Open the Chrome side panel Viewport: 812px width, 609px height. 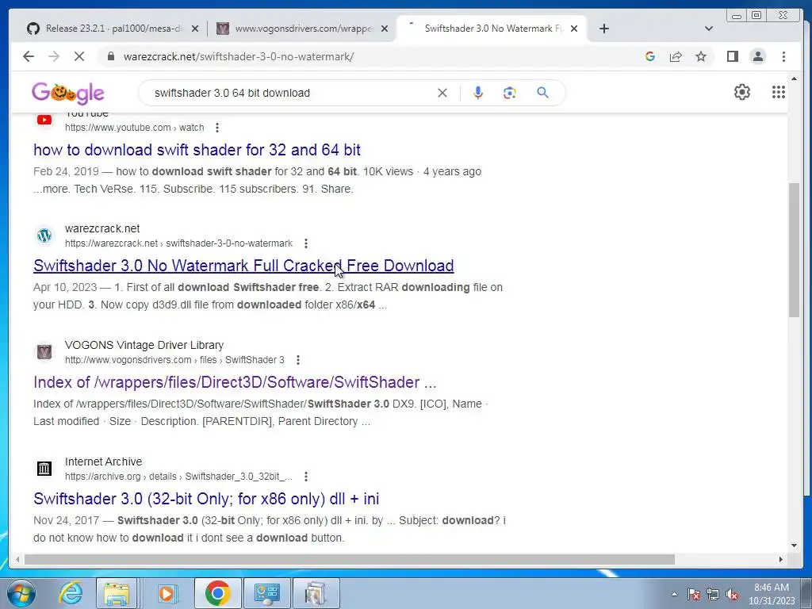tap(732, 56)
